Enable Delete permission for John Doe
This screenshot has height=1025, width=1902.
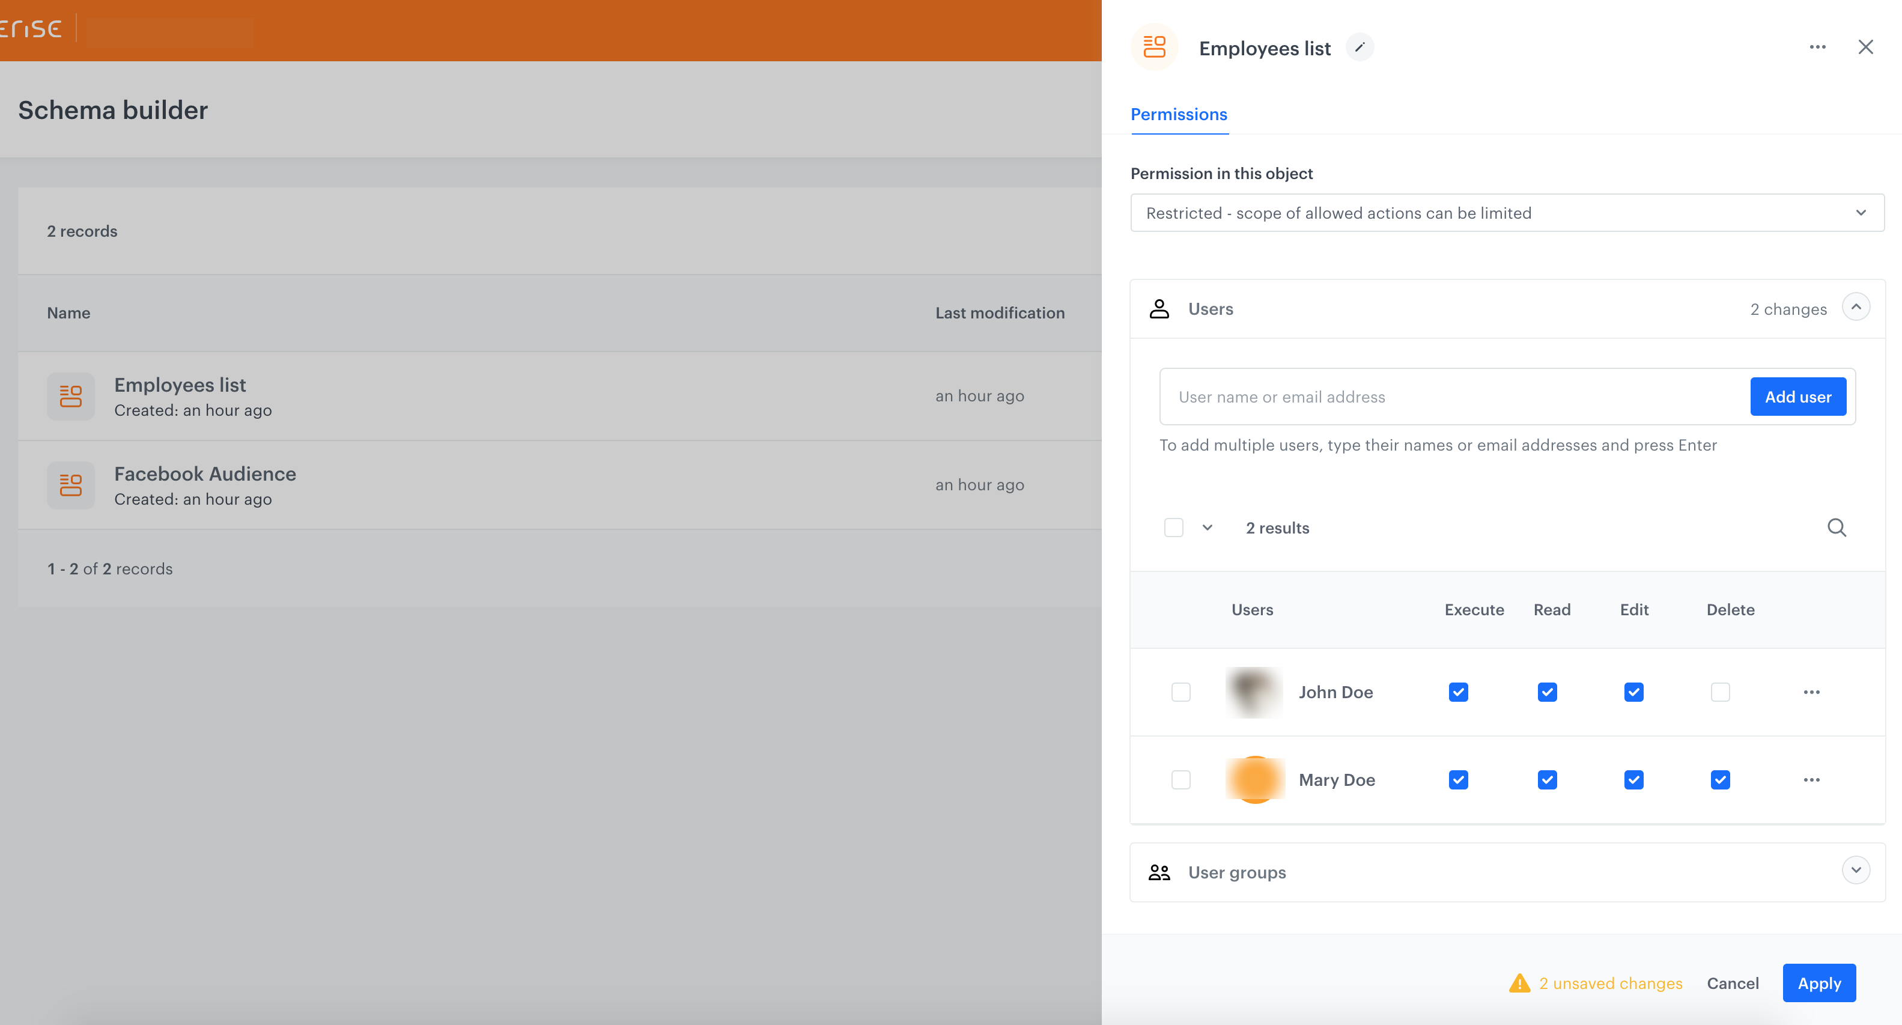coord(1721,692)
